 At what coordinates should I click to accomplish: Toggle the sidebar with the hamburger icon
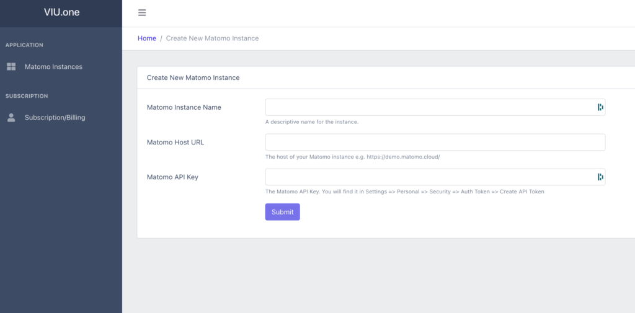[142, 13]
